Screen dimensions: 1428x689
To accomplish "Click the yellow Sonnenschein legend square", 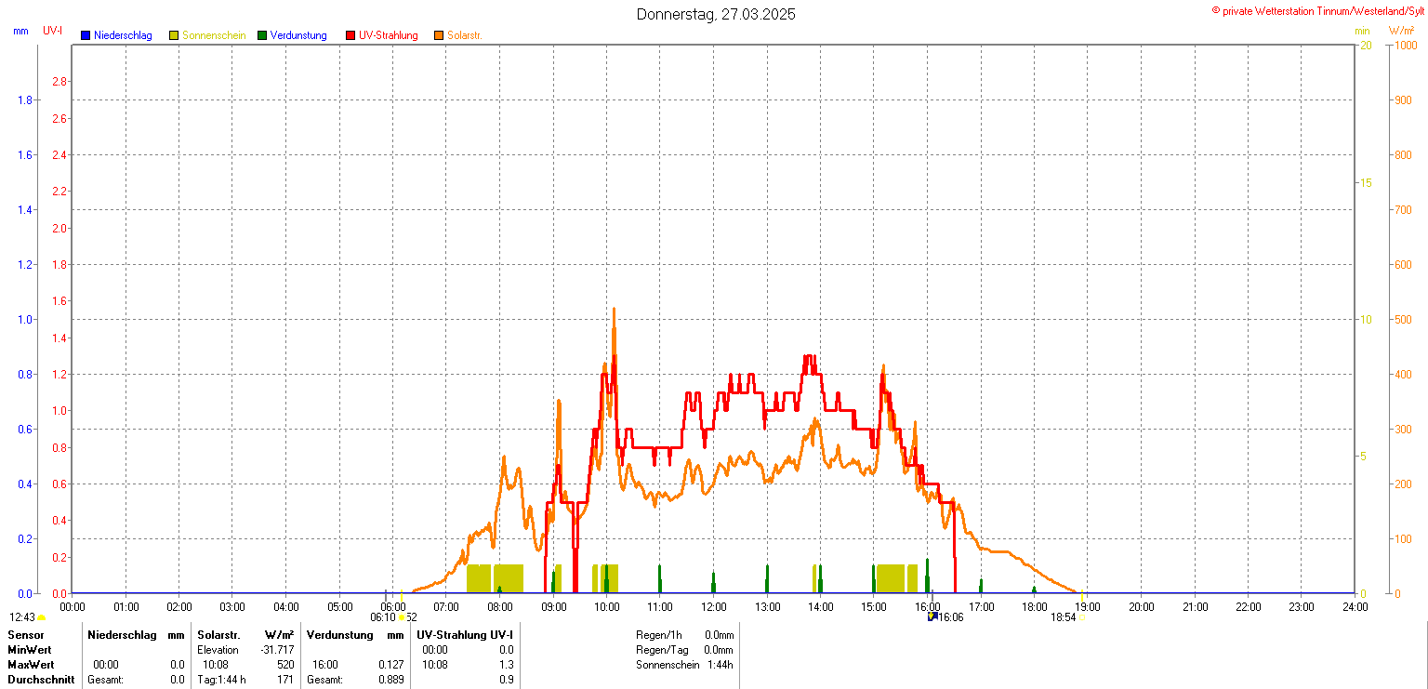I will [x=174, y=35].
